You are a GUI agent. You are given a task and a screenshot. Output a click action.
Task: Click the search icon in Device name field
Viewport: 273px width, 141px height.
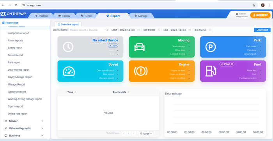pos(107,30)
